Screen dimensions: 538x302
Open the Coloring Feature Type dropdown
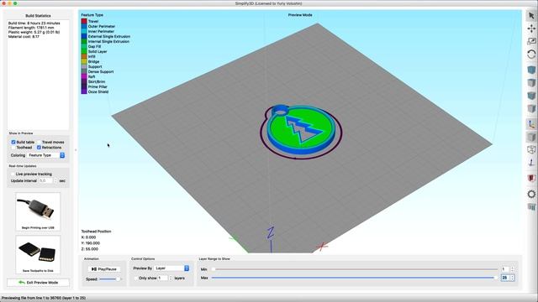tap(46, 155)
